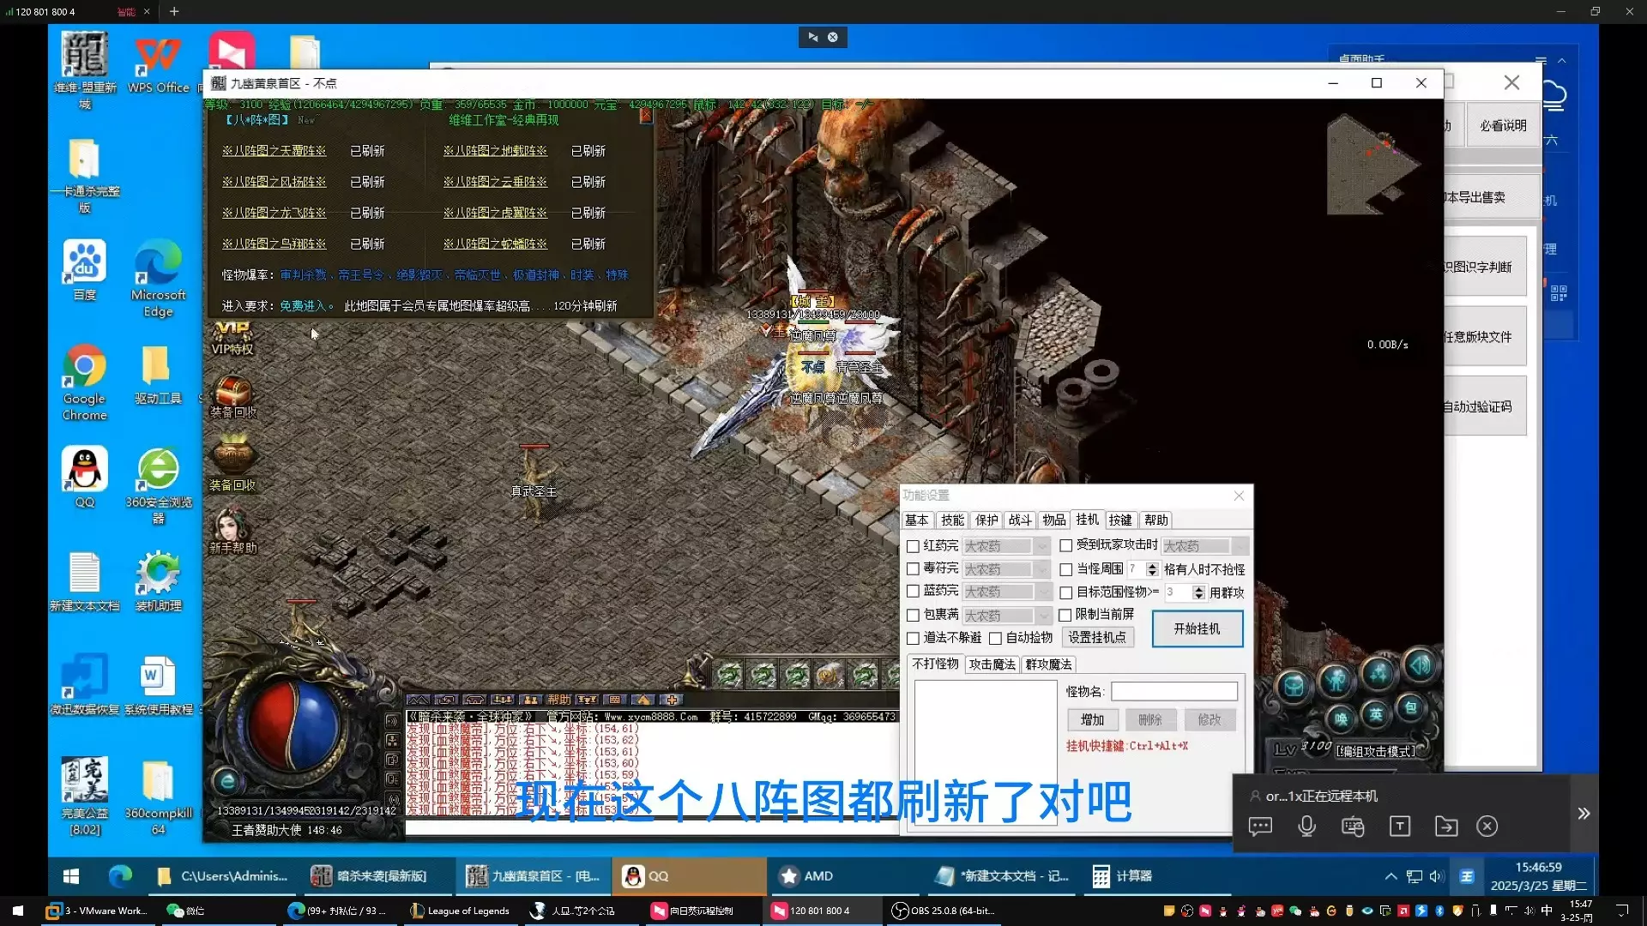Open the 受到玩家攻击时 item dropdown
Screen dimensions: 1647x926
pos(1205,546)
